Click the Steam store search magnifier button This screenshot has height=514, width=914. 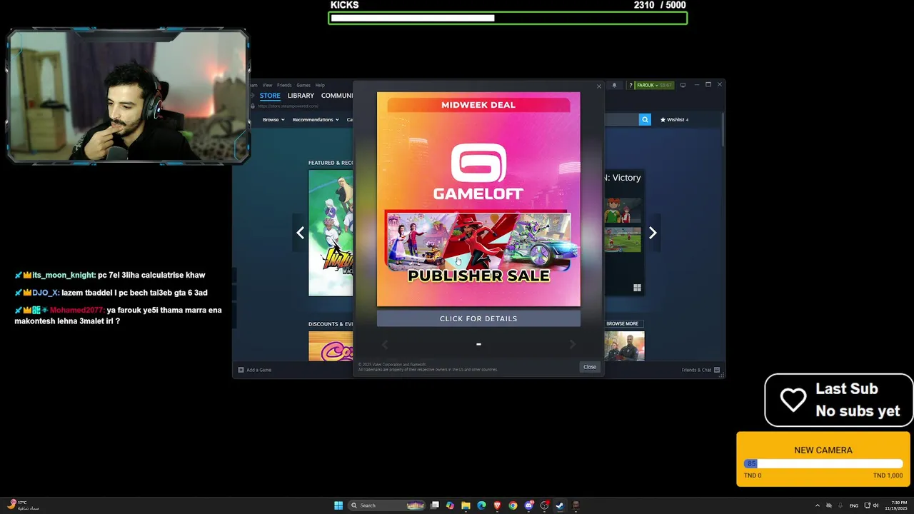coord(645,120)
